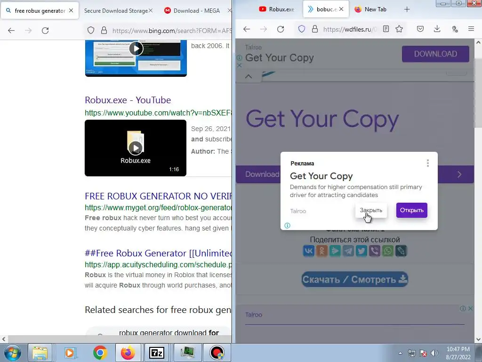This screenshot has width=482, height=362.
Task: Close top banner ad with small X
Action: pos(240,65)
